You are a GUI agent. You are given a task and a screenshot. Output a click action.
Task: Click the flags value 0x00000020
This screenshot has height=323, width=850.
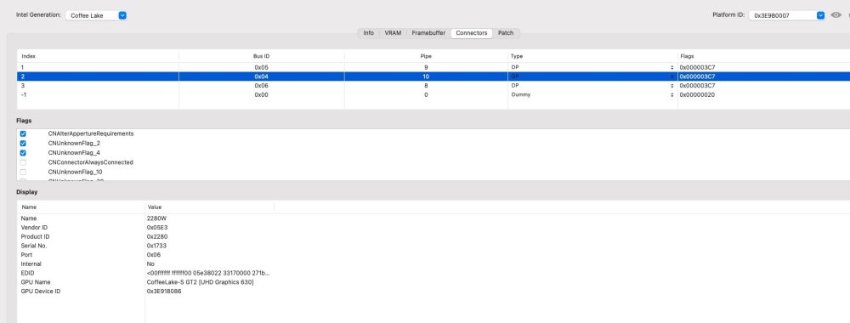(697, 95)
